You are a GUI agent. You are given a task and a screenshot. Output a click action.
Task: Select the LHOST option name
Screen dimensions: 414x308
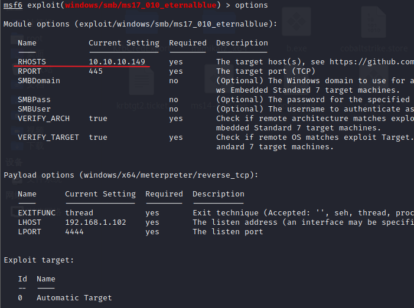30,222
